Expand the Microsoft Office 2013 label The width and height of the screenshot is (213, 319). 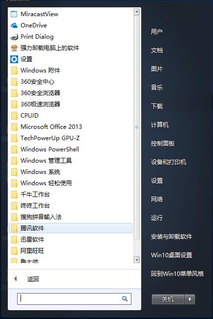pos(51,127)
